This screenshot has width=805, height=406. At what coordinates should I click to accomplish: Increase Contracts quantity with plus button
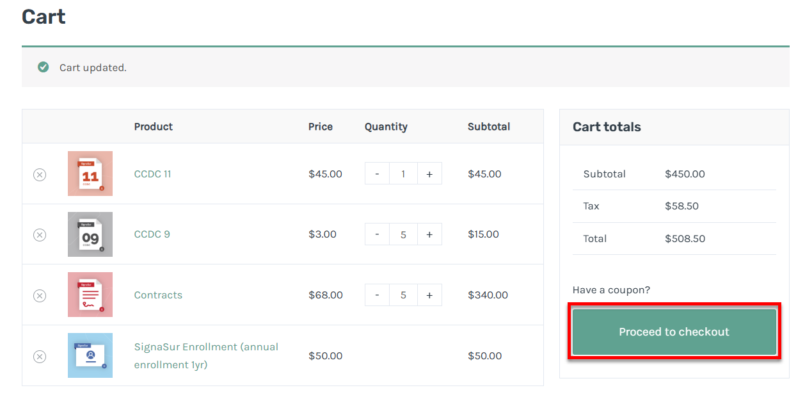pyautogui.click(x=429, y=295)
